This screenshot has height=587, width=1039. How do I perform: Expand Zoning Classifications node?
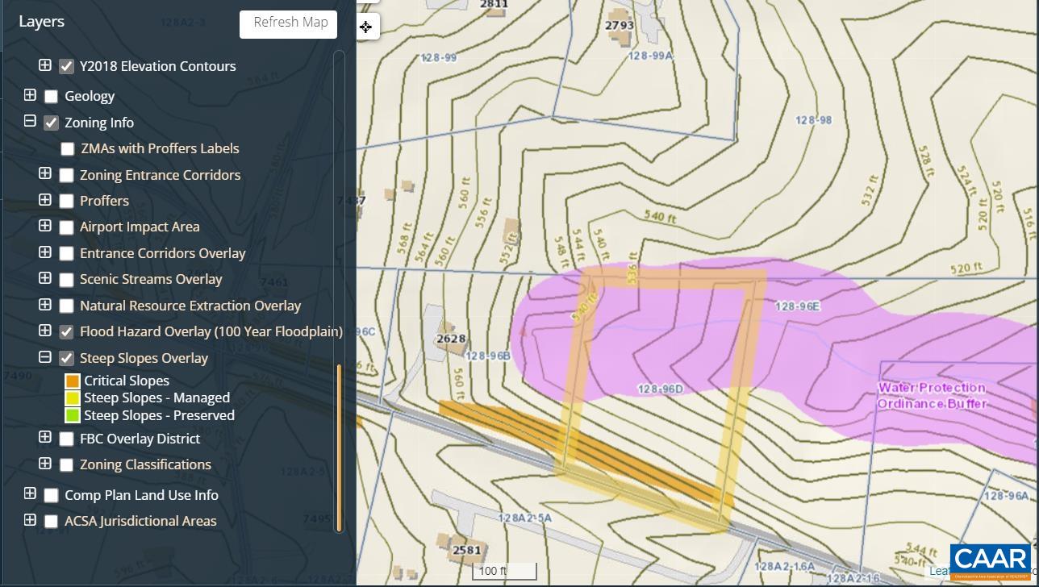[45, 464]
